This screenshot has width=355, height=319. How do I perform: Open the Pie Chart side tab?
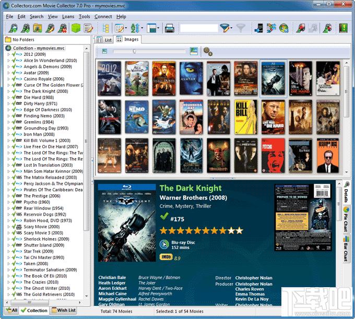click(x=346, y=219)
